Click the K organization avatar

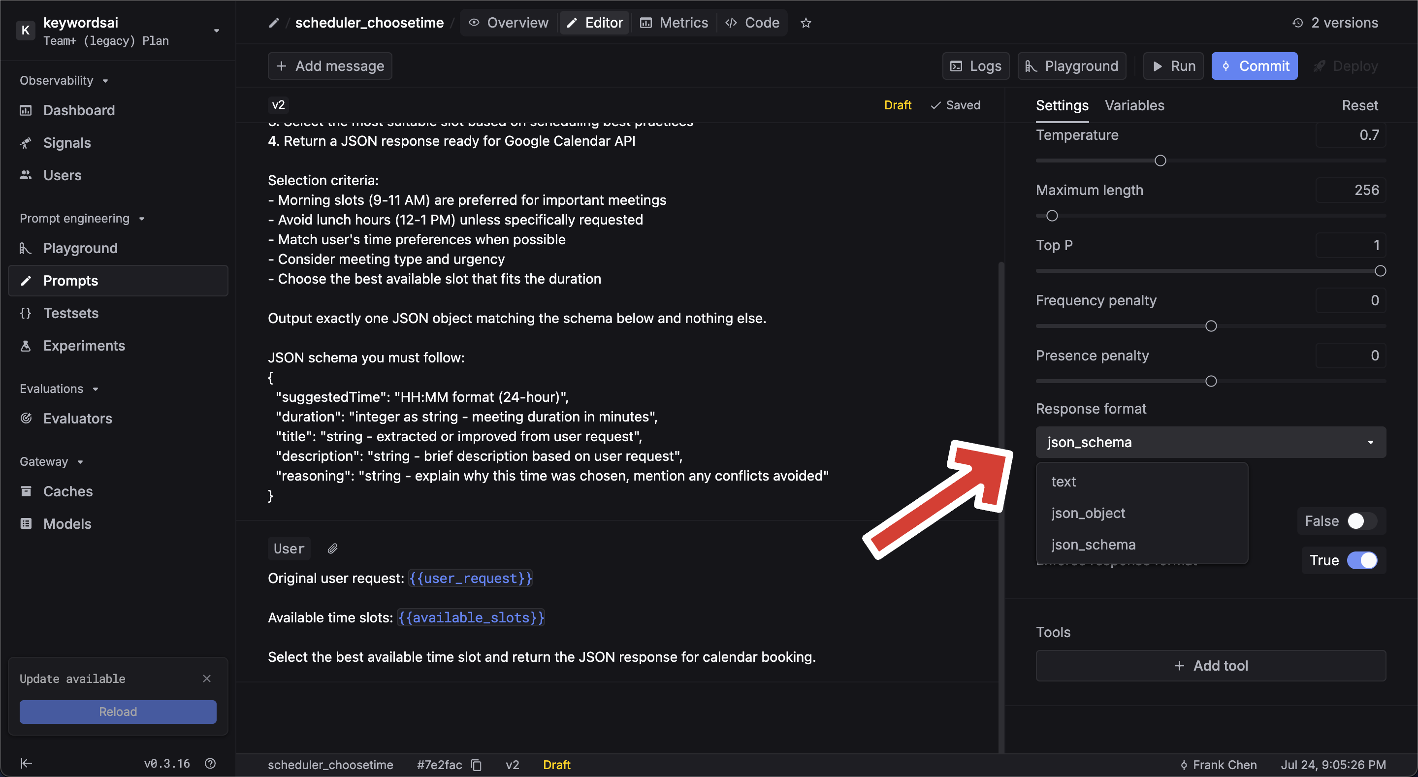[25, 31]
